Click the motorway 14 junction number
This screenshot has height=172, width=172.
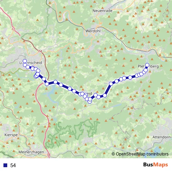coord(40,51)
